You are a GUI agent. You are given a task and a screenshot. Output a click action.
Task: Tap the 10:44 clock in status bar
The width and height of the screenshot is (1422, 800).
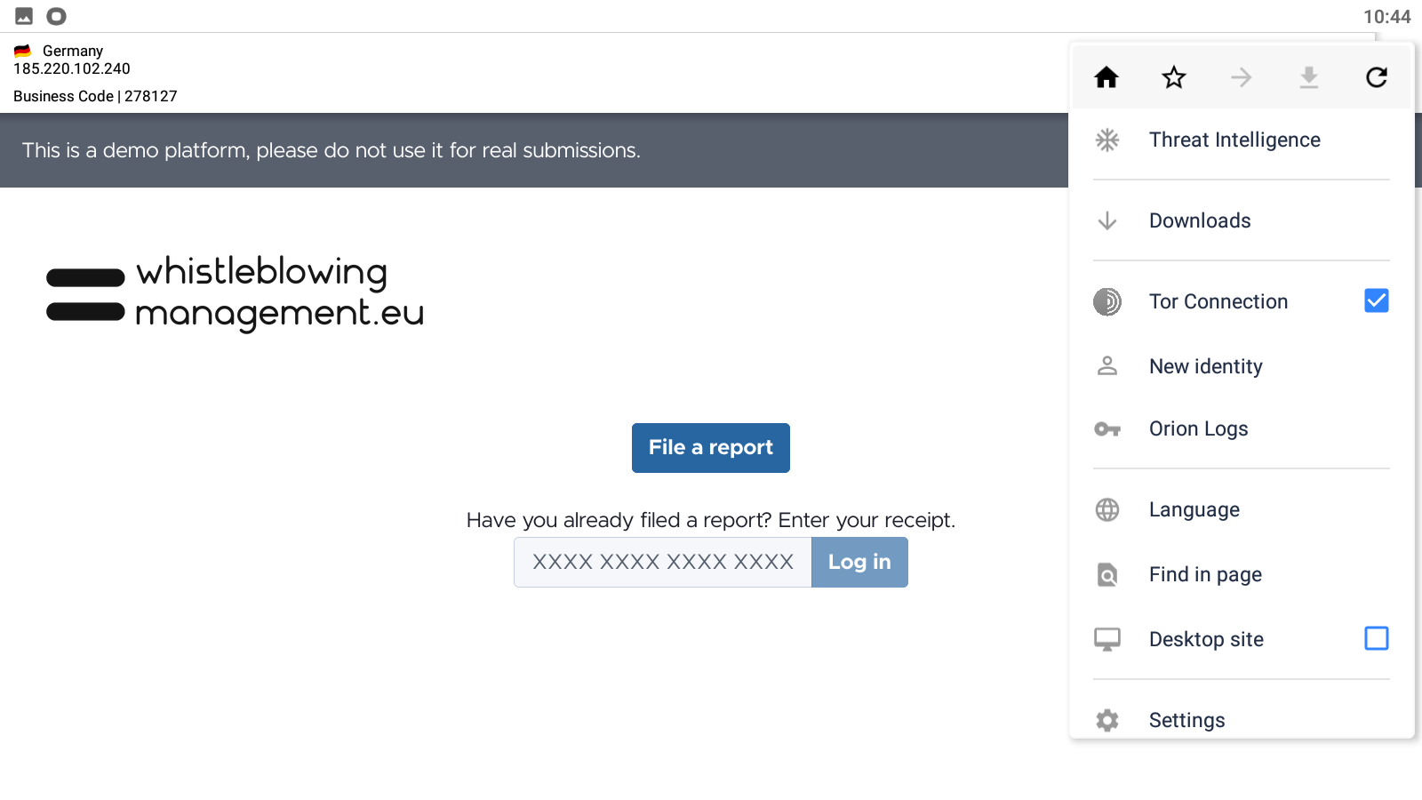(x=1386, y=16)
